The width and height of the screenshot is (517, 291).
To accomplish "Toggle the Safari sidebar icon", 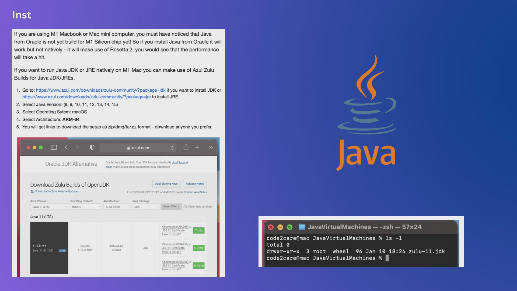I will (54, 147).
